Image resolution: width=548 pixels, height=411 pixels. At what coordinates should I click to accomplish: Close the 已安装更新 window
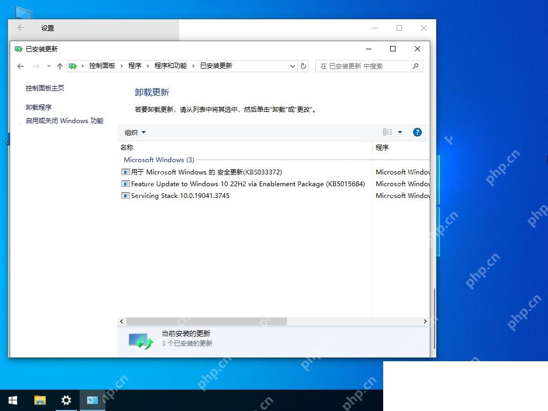point(417,49)
